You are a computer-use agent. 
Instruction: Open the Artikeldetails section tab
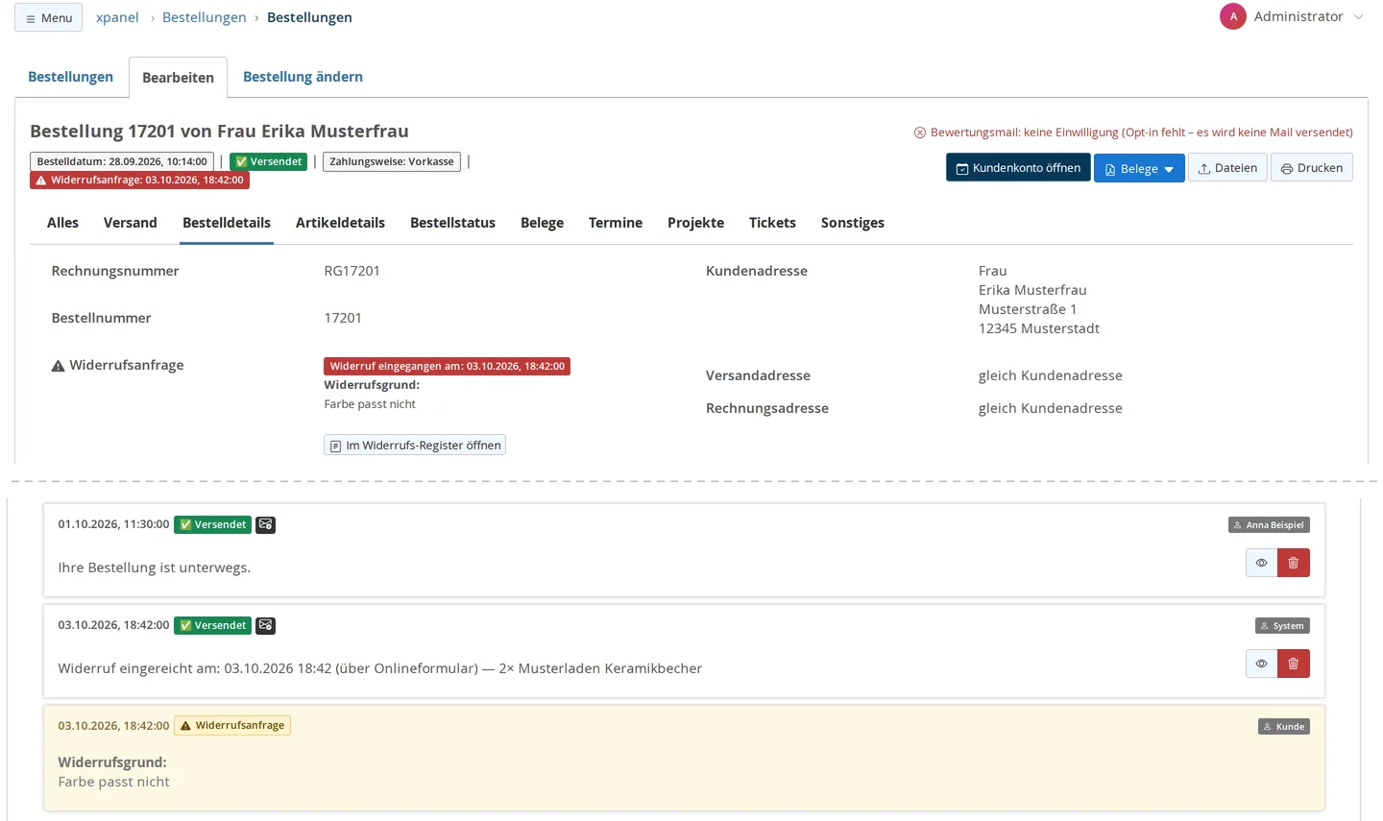pyautogui.click(x=340, y=223)
